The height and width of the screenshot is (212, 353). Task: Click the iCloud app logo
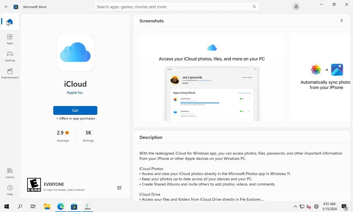pyautogui.click(x=75, y=53)
